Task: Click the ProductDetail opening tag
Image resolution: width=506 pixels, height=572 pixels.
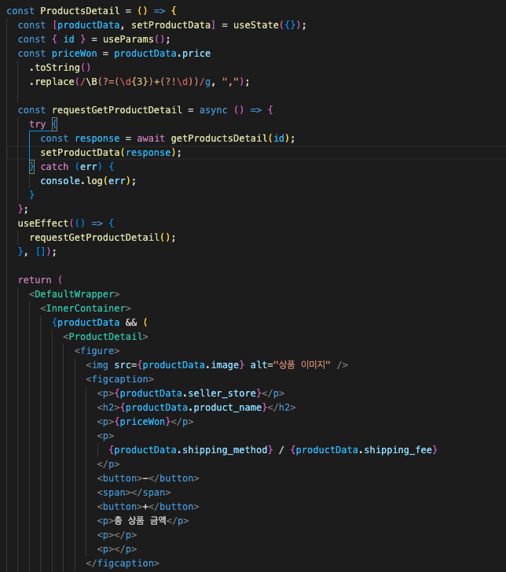Action: [x=105, y=337]
